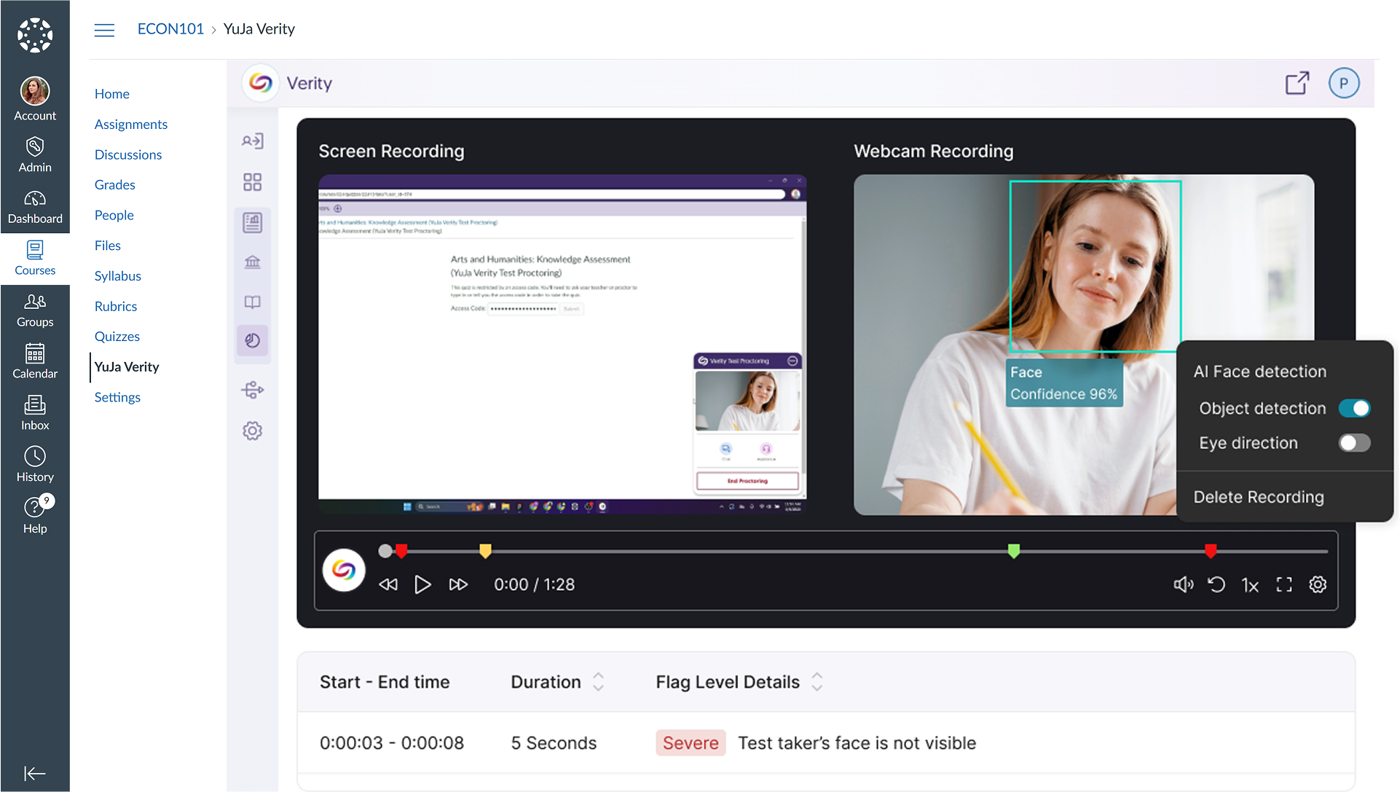This screenshot has width=1400, height=792.
Task: Sort by Duration column arrows
Action: tap(598, 682)
